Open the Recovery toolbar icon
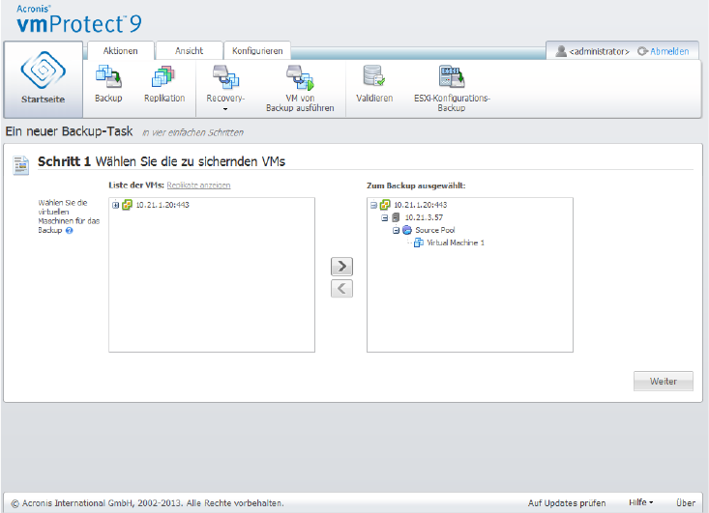The width and height of the screenshot is (709, 513). [225, 76]
